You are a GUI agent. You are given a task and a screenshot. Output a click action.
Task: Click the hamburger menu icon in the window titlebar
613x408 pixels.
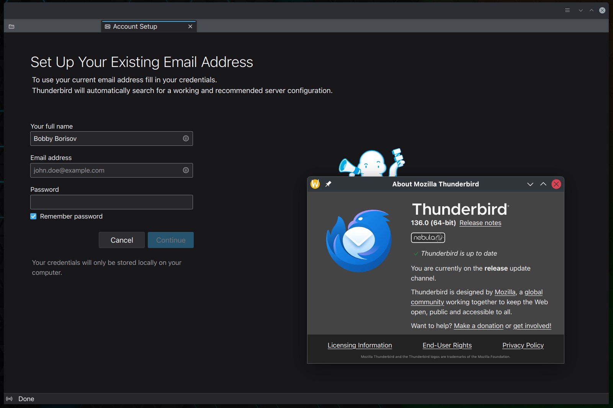(567, 10)
